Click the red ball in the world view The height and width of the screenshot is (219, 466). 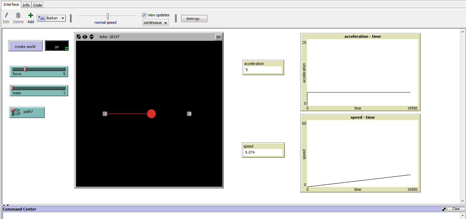coord(151,114)
